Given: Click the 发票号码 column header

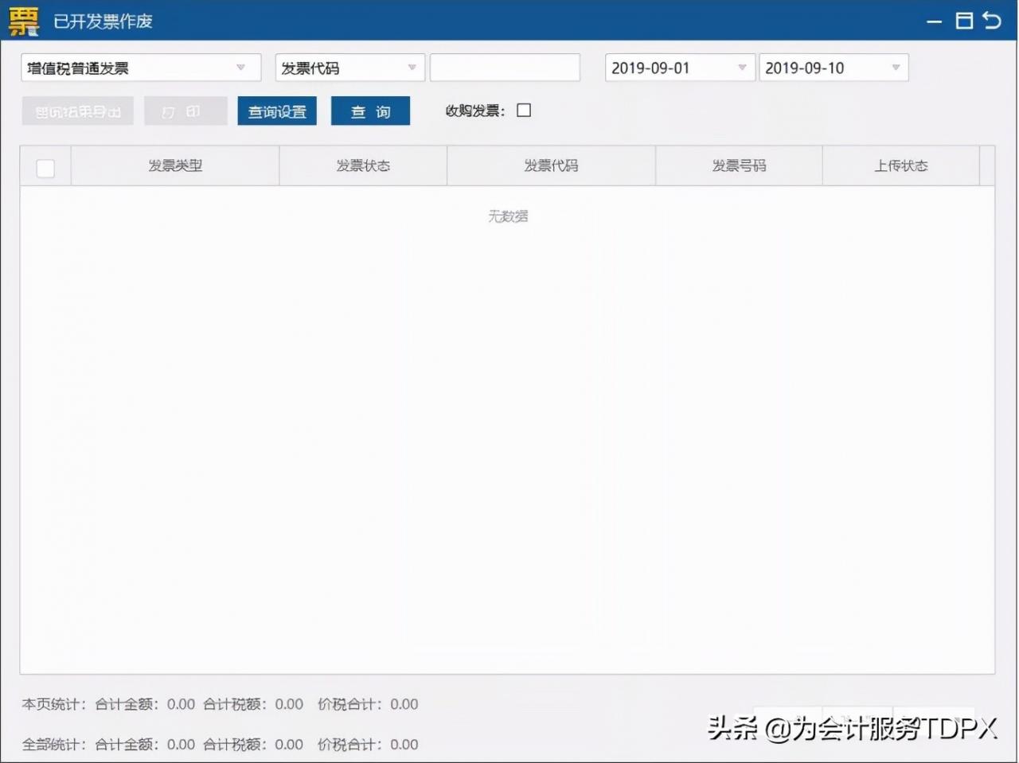Looking at the screenshot, I should 739,165.
